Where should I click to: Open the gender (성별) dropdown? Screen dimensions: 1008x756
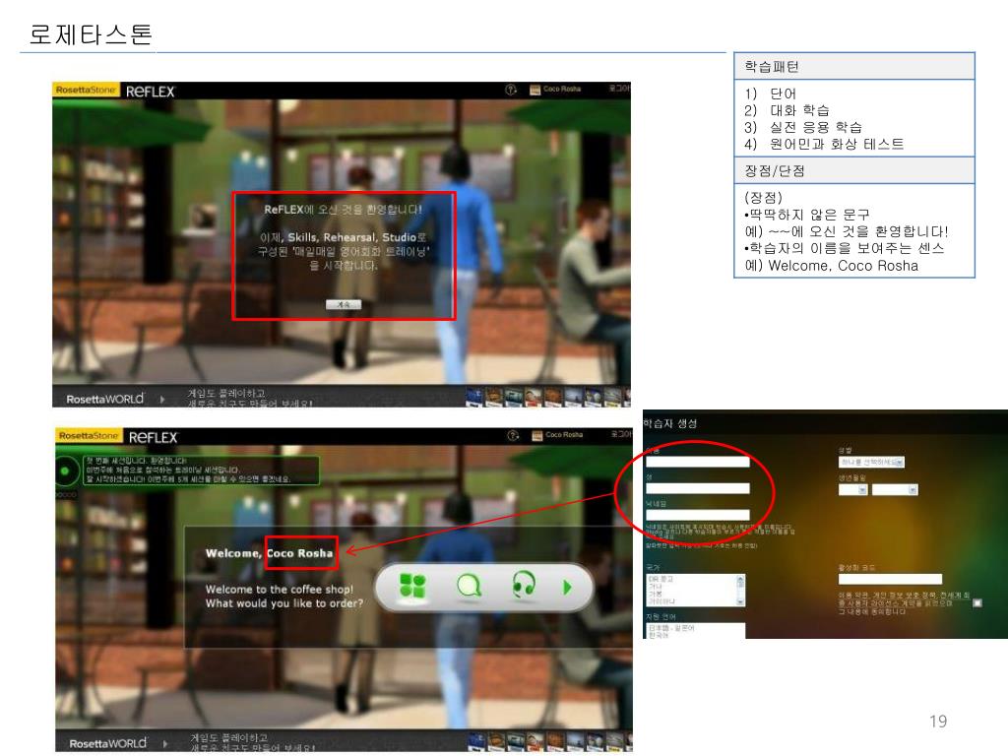pos(872,463)
